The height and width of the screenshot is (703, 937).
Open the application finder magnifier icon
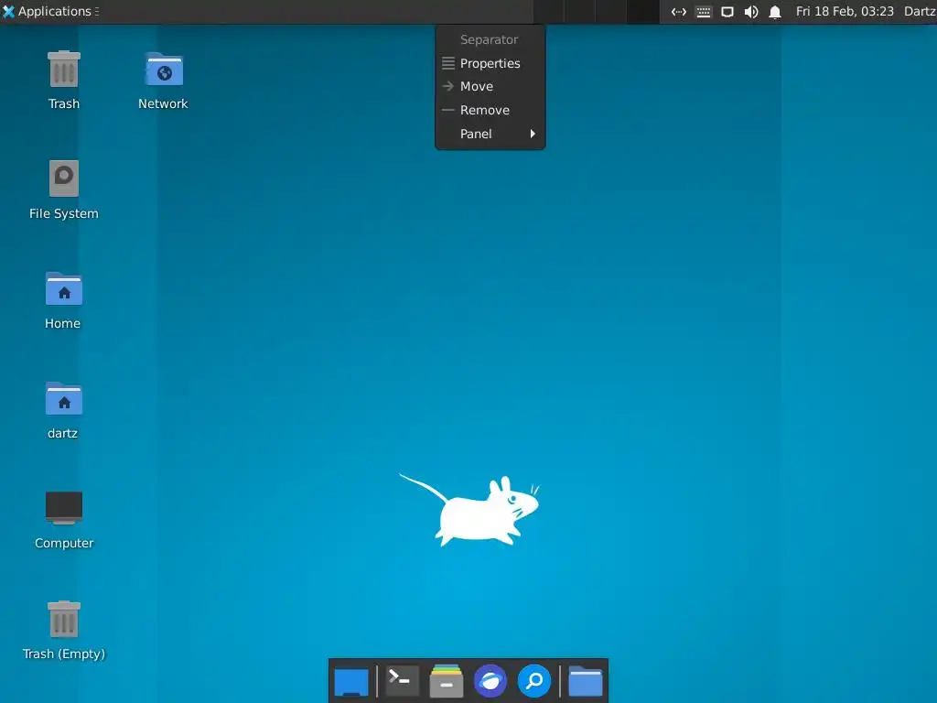click(x=534, y=681)
